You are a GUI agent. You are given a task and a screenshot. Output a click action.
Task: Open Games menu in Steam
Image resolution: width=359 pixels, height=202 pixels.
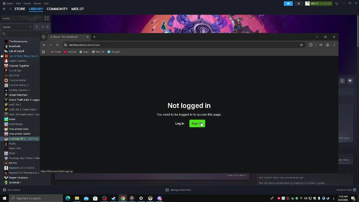click(x=37, y=3)
